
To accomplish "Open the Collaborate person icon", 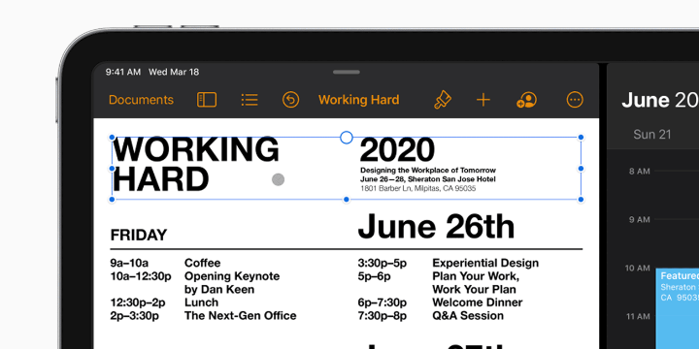I will pos(526,100).
